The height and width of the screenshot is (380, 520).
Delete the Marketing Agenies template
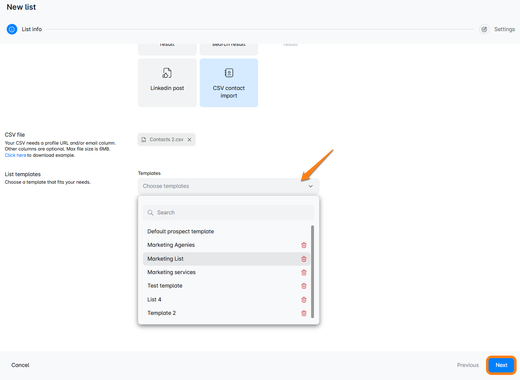(x=304, y=245)
